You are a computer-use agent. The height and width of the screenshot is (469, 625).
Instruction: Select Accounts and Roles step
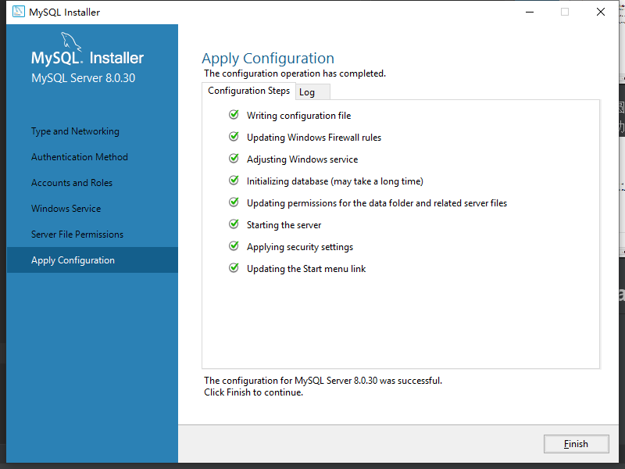72,183
